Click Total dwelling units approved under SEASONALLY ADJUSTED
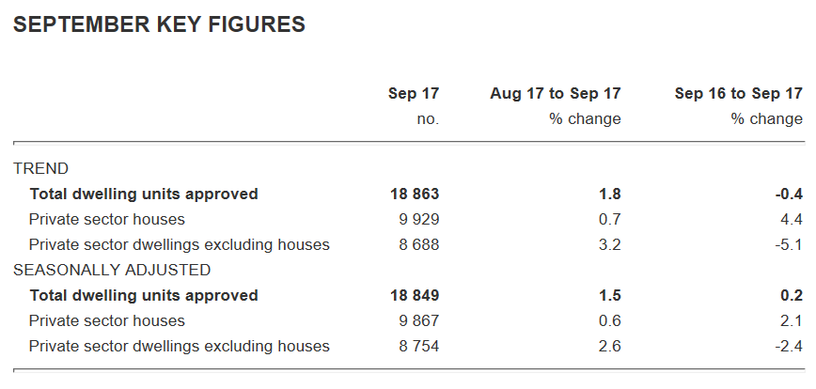This screenshot has height=389, width=816. (143, 295)
